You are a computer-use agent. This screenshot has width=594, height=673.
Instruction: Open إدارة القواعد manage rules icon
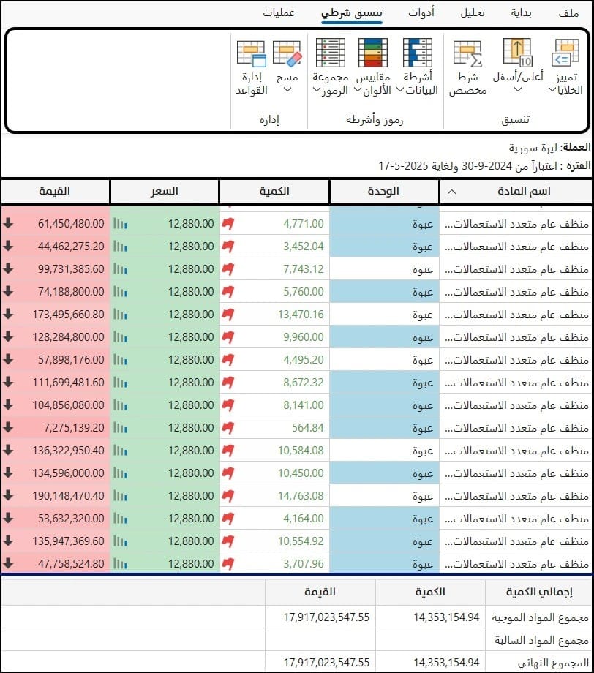[x=252, y=53]
